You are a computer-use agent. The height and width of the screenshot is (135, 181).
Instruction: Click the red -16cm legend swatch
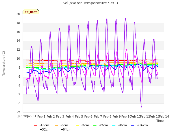tap(35, 126)
